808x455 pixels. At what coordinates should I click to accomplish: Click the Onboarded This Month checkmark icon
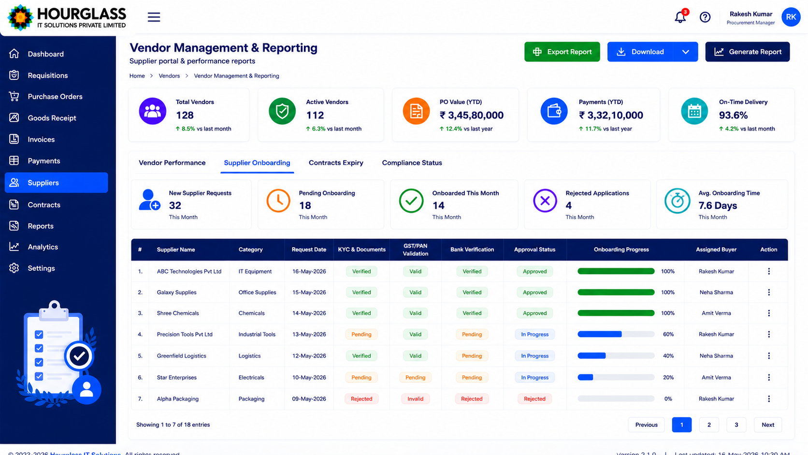tap(411, 201)
